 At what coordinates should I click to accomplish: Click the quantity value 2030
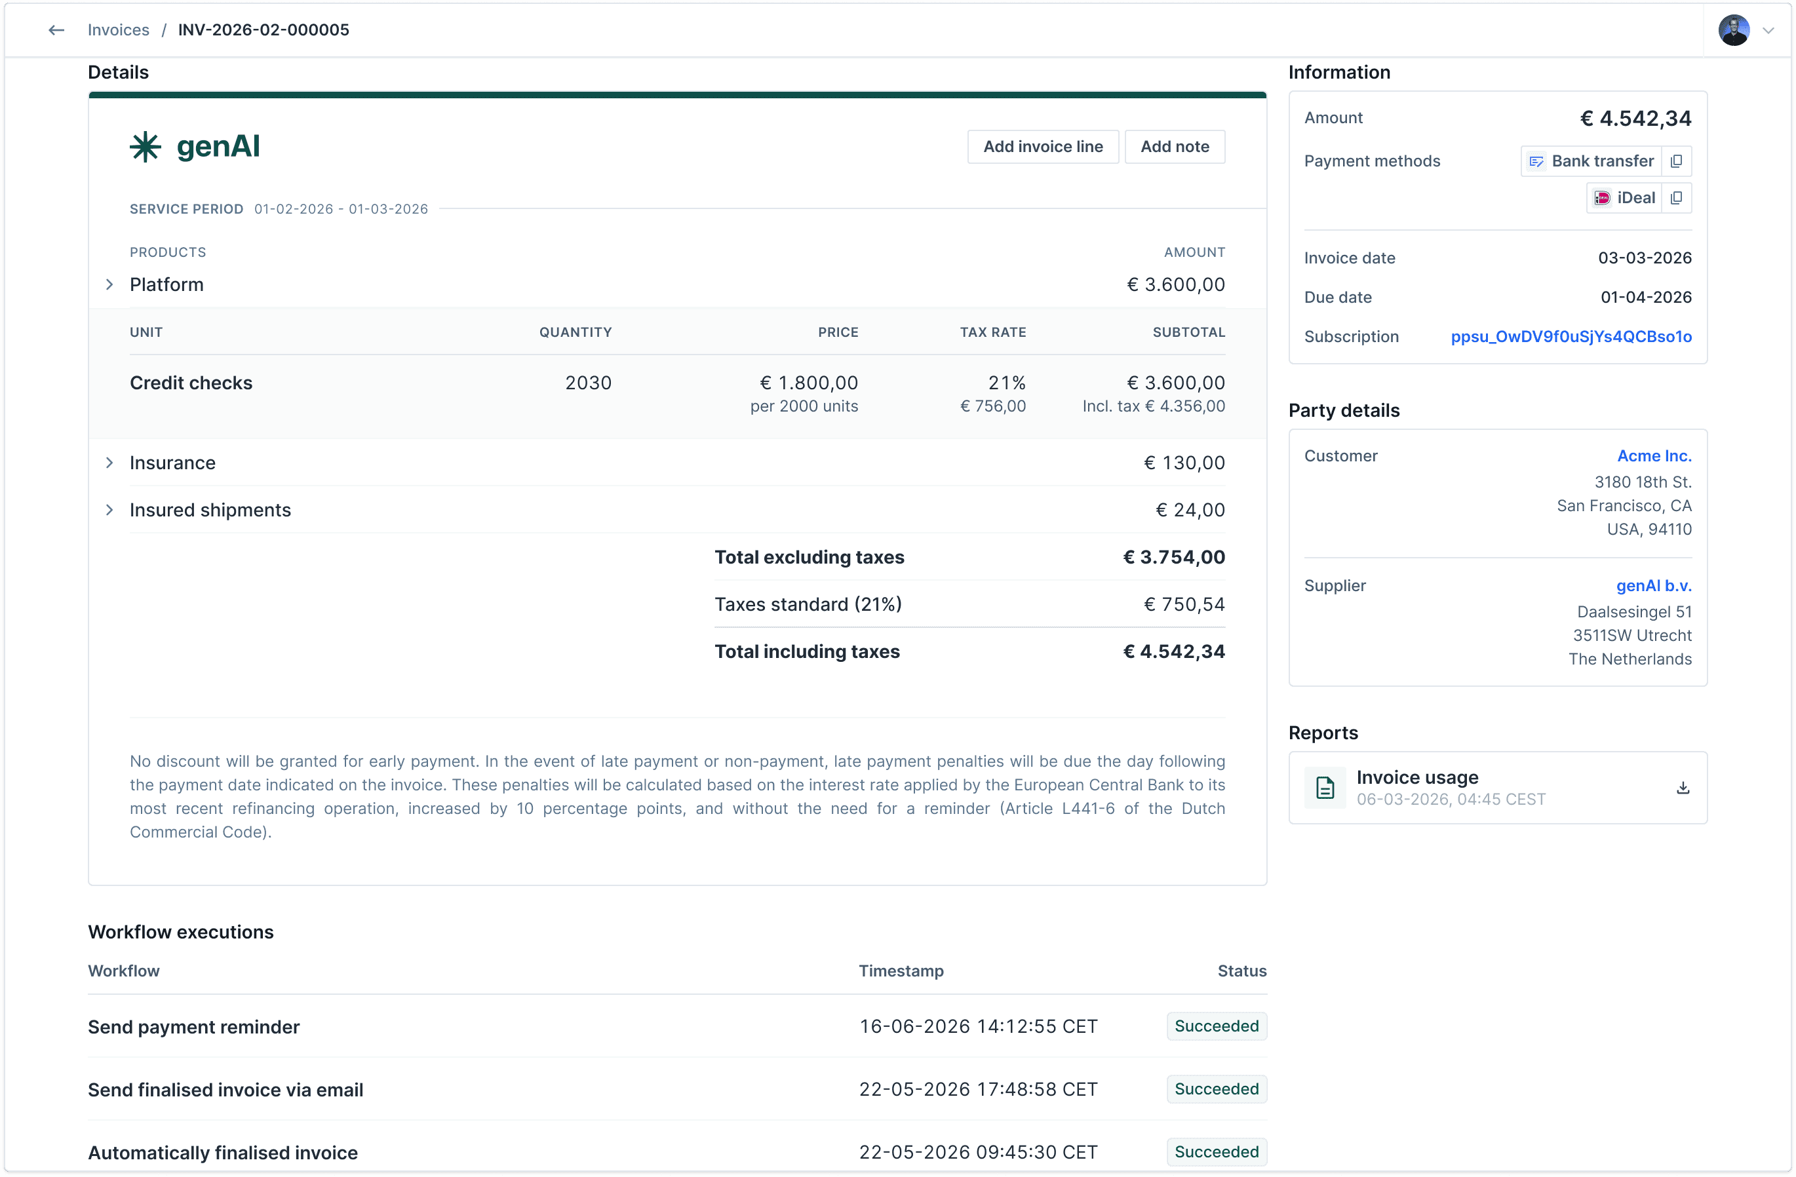[x=589, y=383]
